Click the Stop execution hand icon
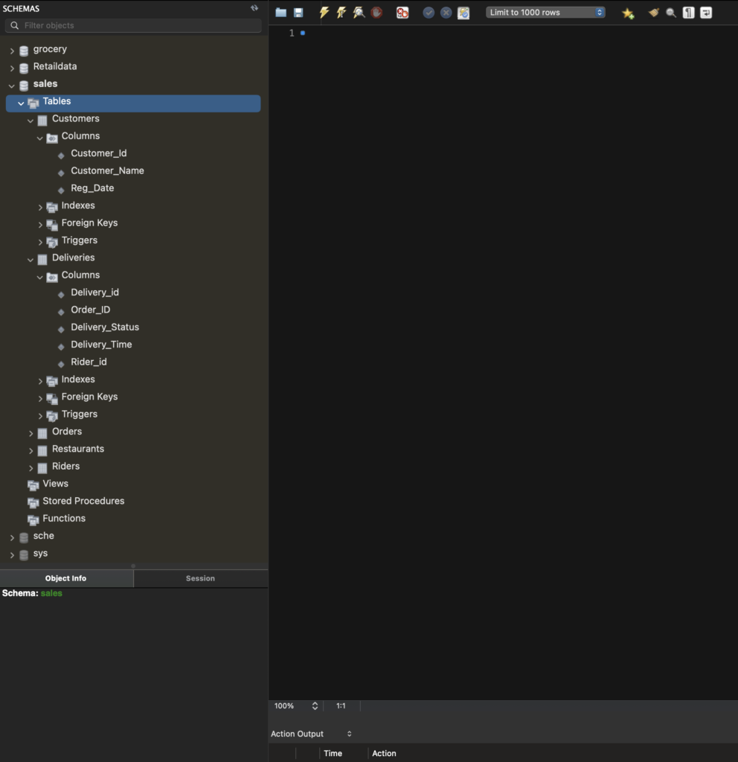This screenshot has height=762, width=738. [376, 13]
